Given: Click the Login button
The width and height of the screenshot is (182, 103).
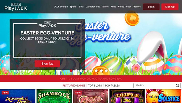Looking at the screenshot, I should [x=151, y=7].
